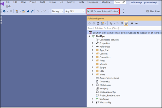Toggle the Show All Files icon

click(126, 23)
